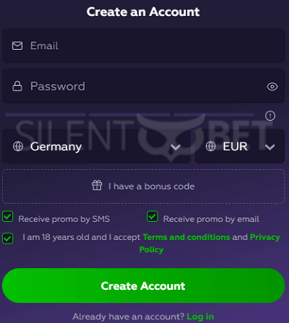
Task: Click the password strength indicator bar
Action: point(129,115)
